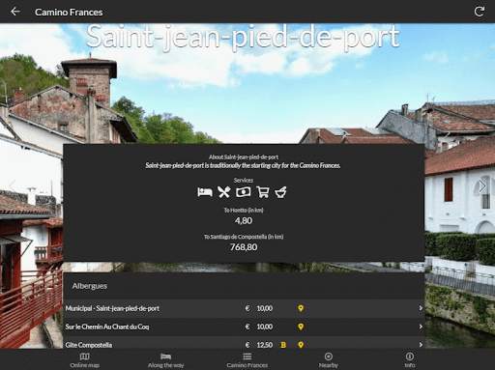Go back with the top-left arrow
Viewport: 495px width, 370px height.
pyautogui.click(x=15, y=12)
